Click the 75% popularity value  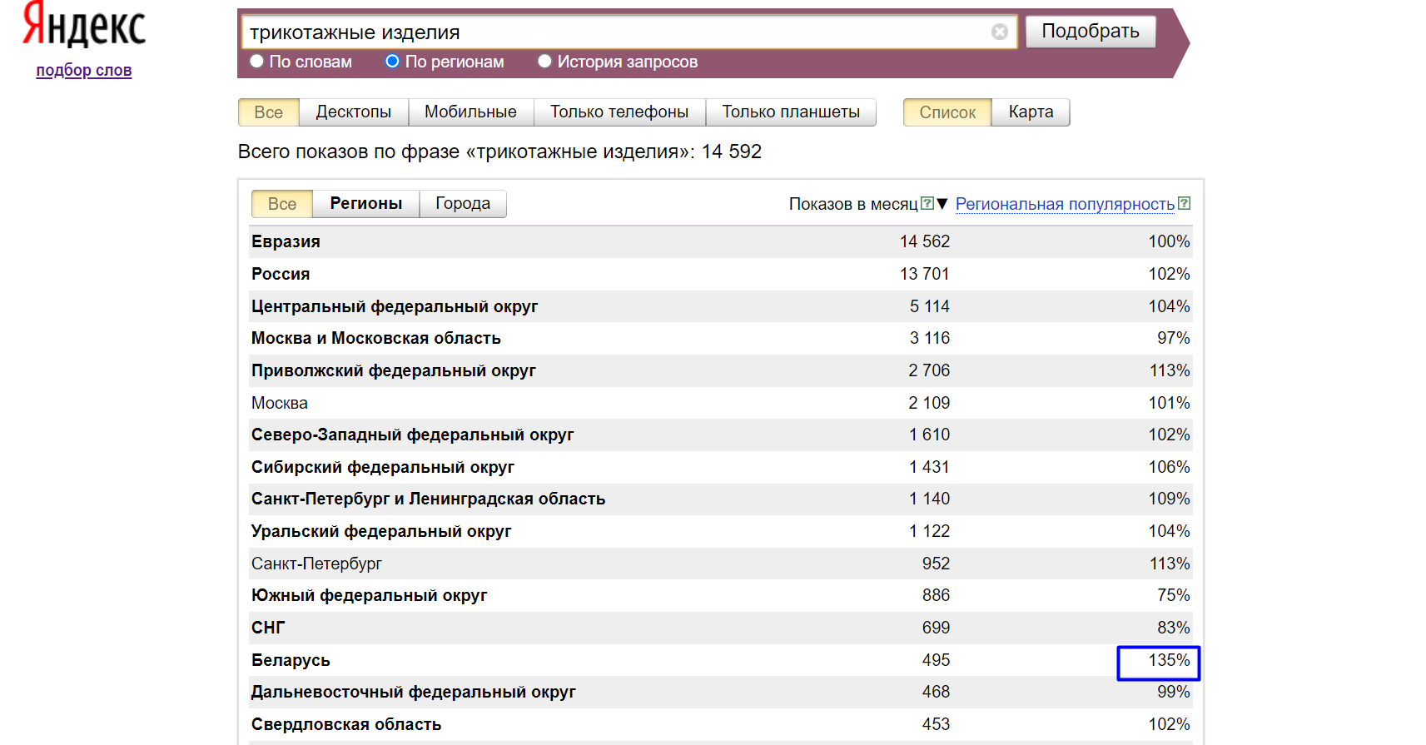point(1174,595)
